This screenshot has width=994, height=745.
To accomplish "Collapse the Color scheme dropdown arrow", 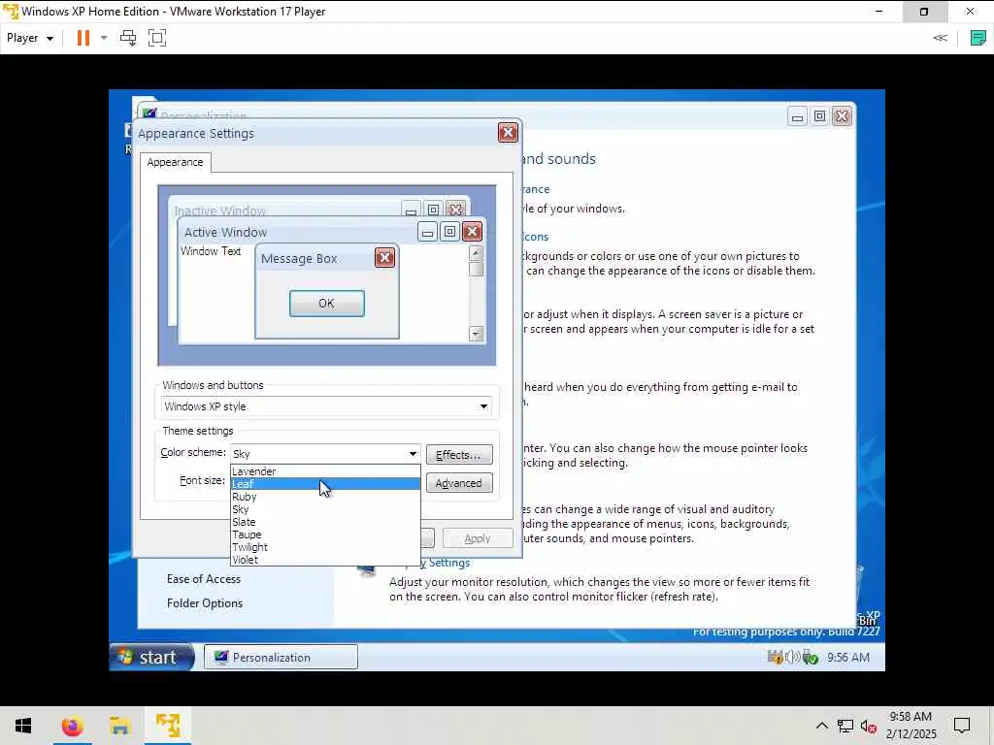I will (413, 454).
